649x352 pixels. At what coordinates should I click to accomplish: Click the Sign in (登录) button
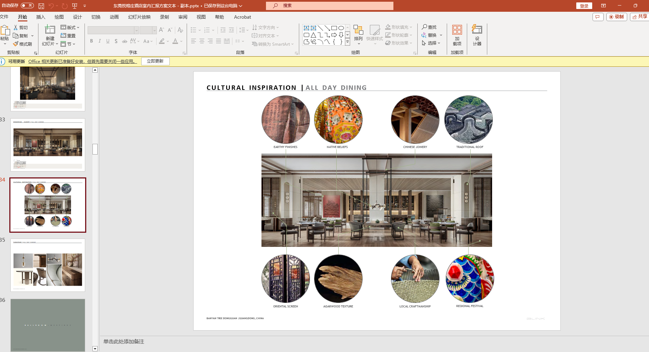coord(584,6)
